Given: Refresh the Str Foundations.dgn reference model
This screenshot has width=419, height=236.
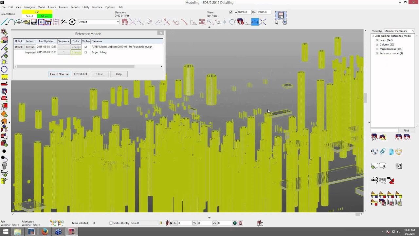Looking at the screenshot, I should tap(30, 47).
